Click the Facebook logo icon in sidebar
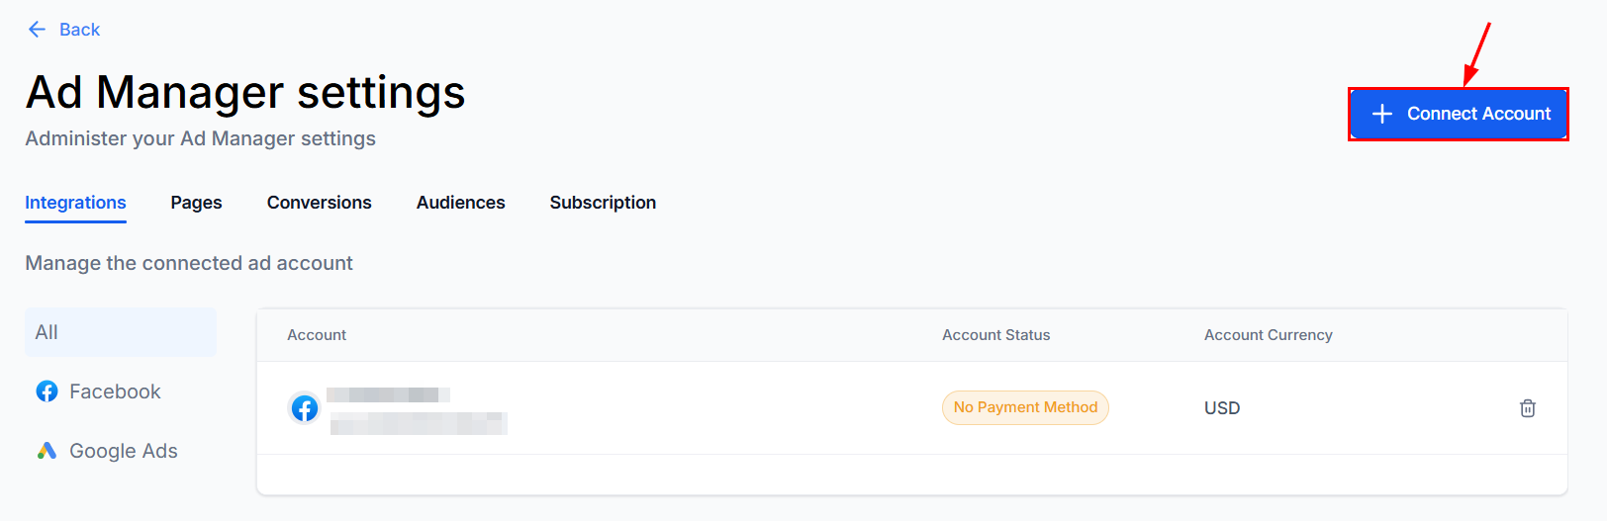The height and width of the screenshot is (521, 1607). tap(47, 391)
